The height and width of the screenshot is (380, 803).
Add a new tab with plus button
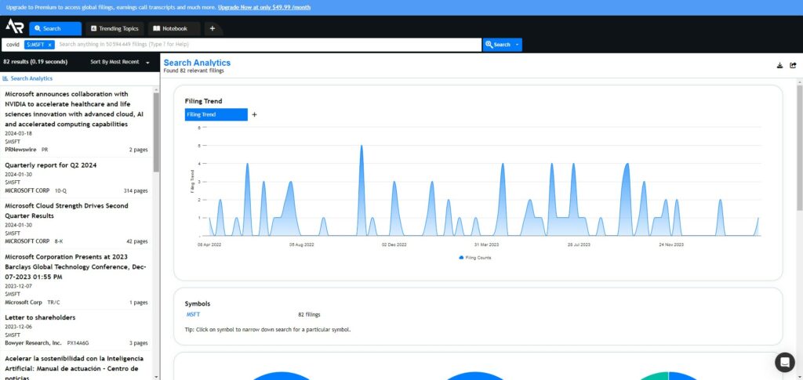[x=212, y=29]
